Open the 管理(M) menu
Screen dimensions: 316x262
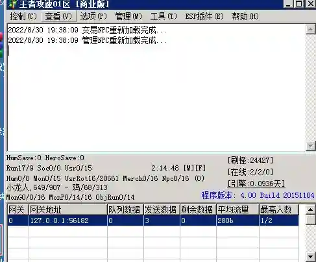click(128, 16)
